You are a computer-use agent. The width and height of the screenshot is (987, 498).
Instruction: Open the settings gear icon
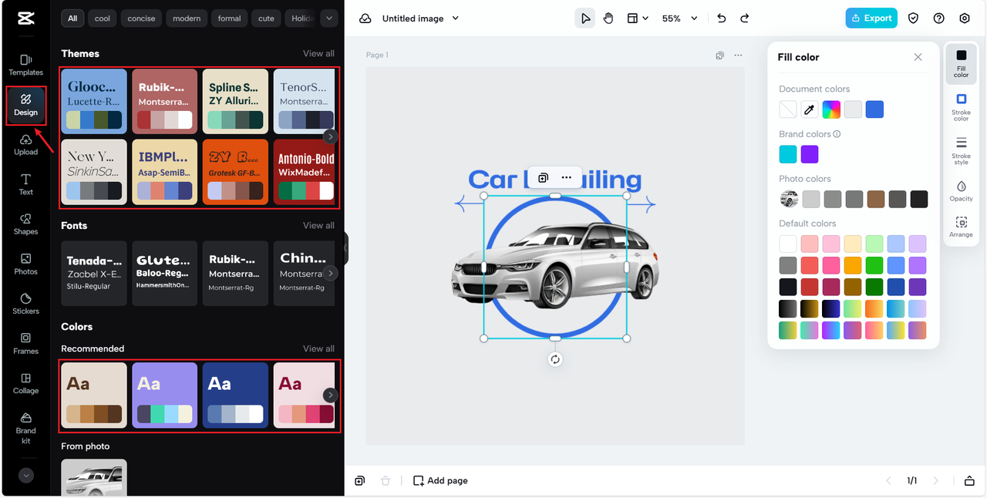(x=965, y=19)
